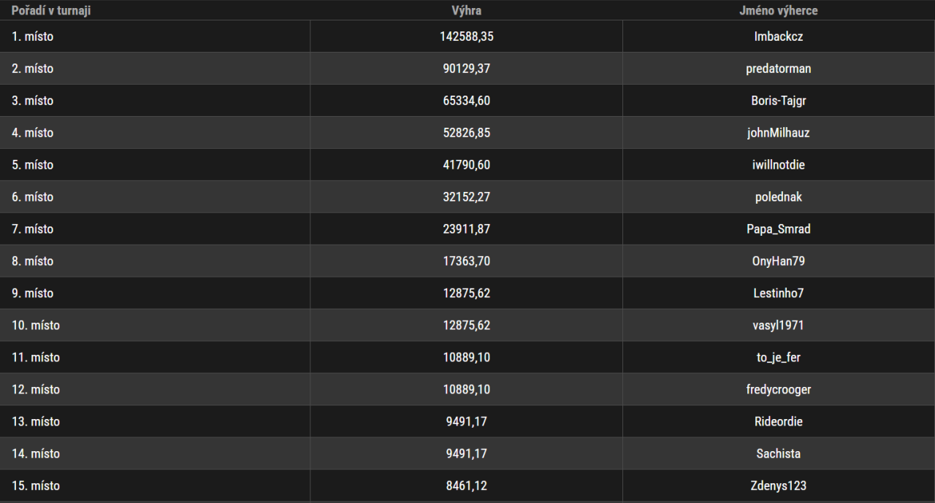Viewport: 935px width, 503px height.
Task: Select winner name Sachista
Action: [779, 454]
